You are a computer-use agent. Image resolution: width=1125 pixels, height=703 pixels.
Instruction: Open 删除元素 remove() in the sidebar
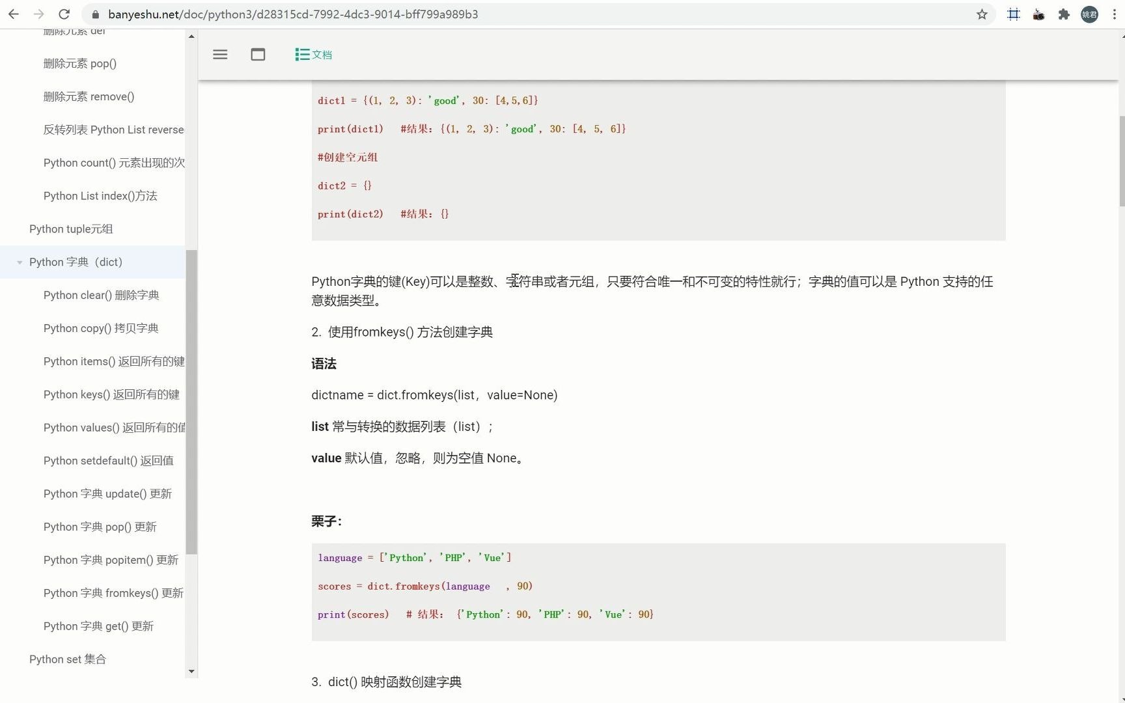click(x=89, y=96)
